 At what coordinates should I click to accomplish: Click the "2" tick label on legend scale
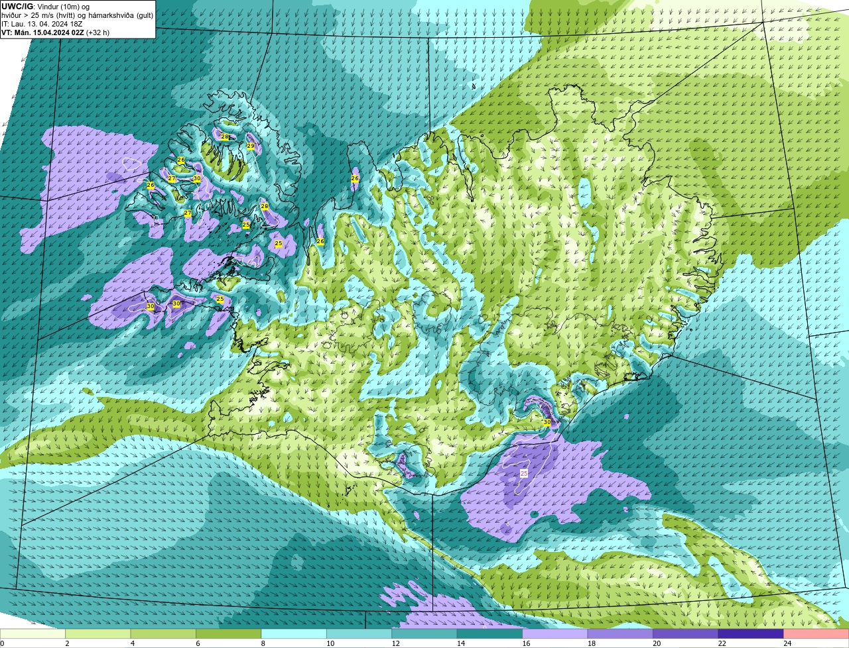(x=67, y=643)
